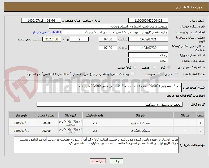Screen dimensions: 209x168
Task: Toggle Islamic treasury bonds payment checkbox
Action: (133, 73)
